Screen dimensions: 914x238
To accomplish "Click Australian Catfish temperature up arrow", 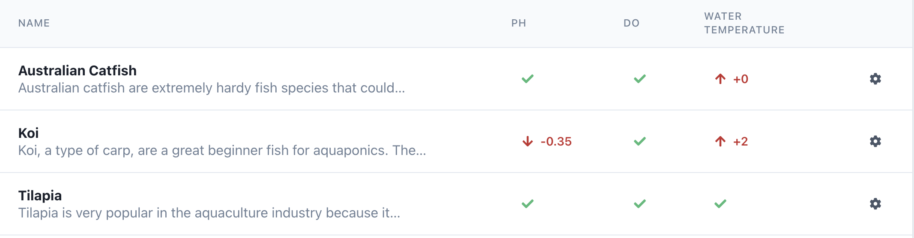I will point(720,79).
